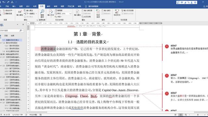Viewport: 208px width, 117px height.
Task: Click the person icon on the IME toolbar
Action: 191,2
